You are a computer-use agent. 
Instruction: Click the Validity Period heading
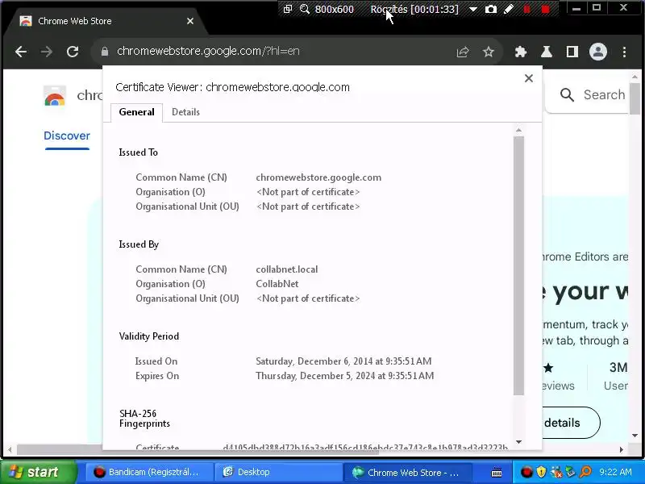[x=149, y=336]
